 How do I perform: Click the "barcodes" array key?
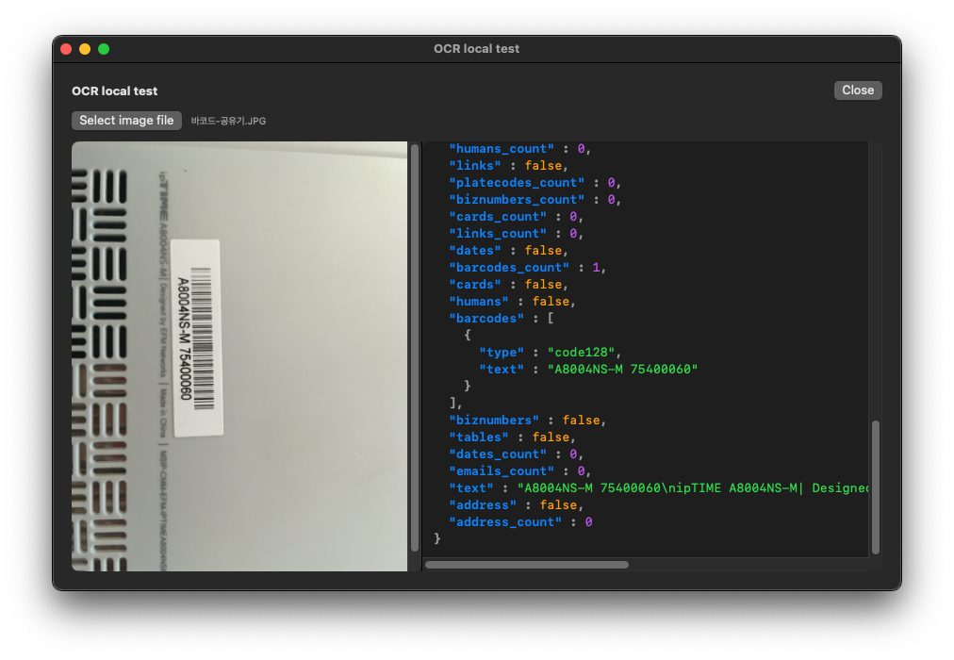[x=486, y=318]
